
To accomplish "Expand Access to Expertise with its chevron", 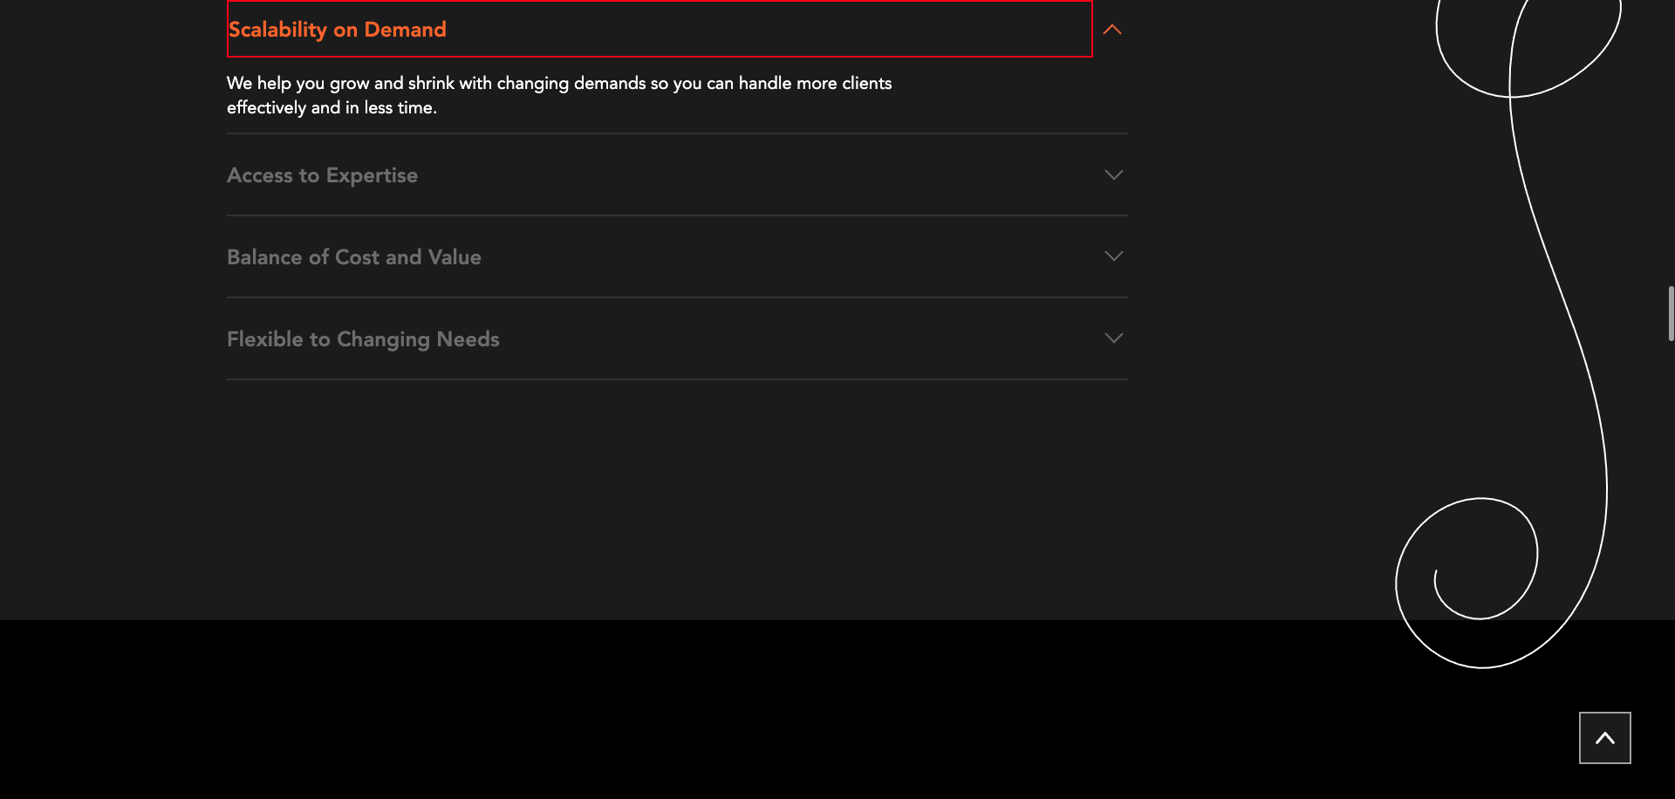I will point(1113,175).
